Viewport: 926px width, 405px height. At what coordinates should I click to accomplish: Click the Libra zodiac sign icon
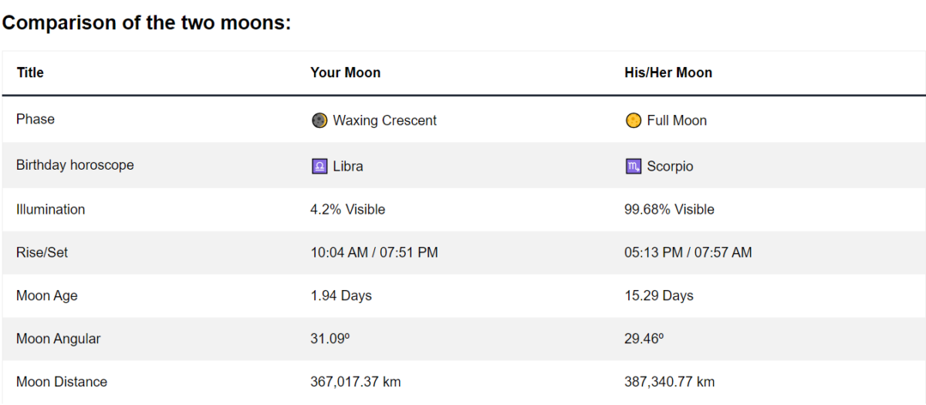coord(319,166)
